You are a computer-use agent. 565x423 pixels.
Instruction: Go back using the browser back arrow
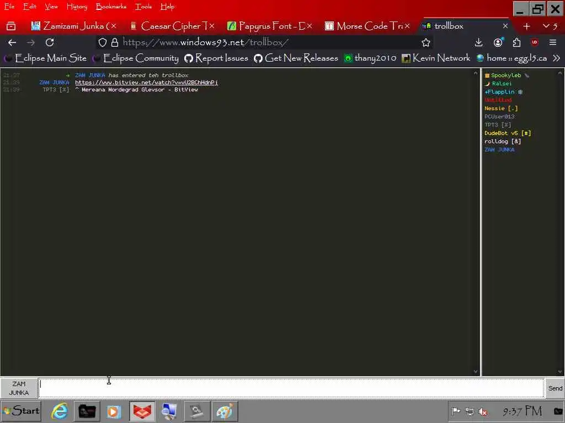point(12,42)
